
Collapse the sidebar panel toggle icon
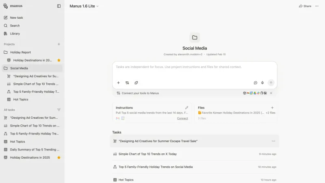coord(59,6)
